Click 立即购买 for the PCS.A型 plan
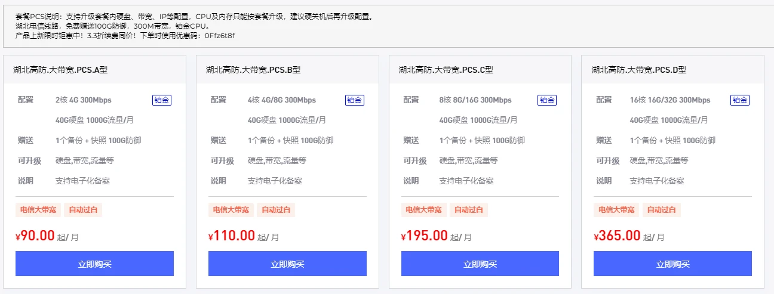The image size is (774, 294). click(94, 264)
